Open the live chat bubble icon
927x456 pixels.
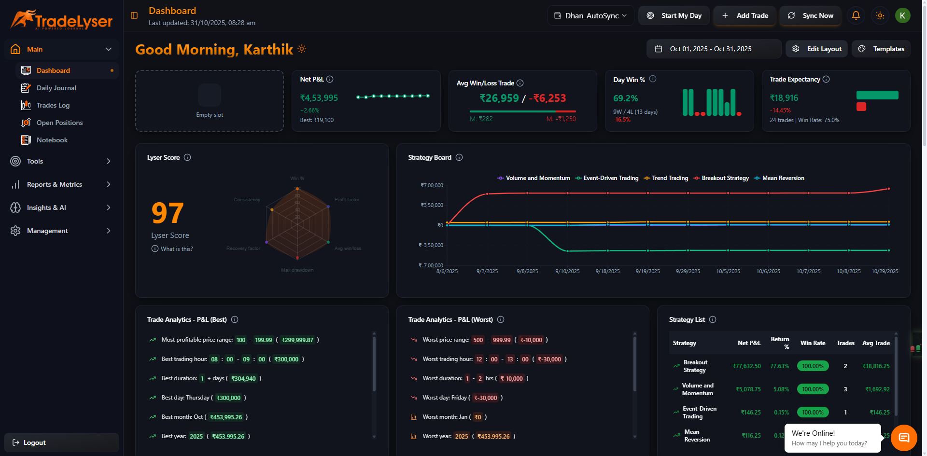904,438
